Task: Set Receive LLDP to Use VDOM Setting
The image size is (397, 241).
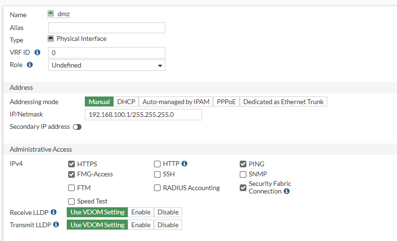Action: pos(97,212)
